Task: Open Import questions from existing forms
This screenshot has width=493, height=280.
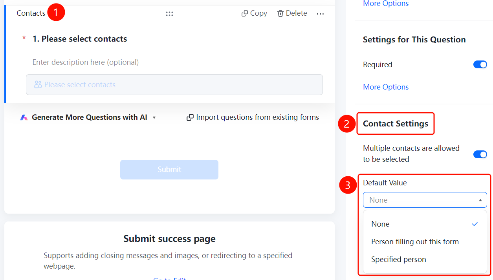Action: tap(253, 117)
